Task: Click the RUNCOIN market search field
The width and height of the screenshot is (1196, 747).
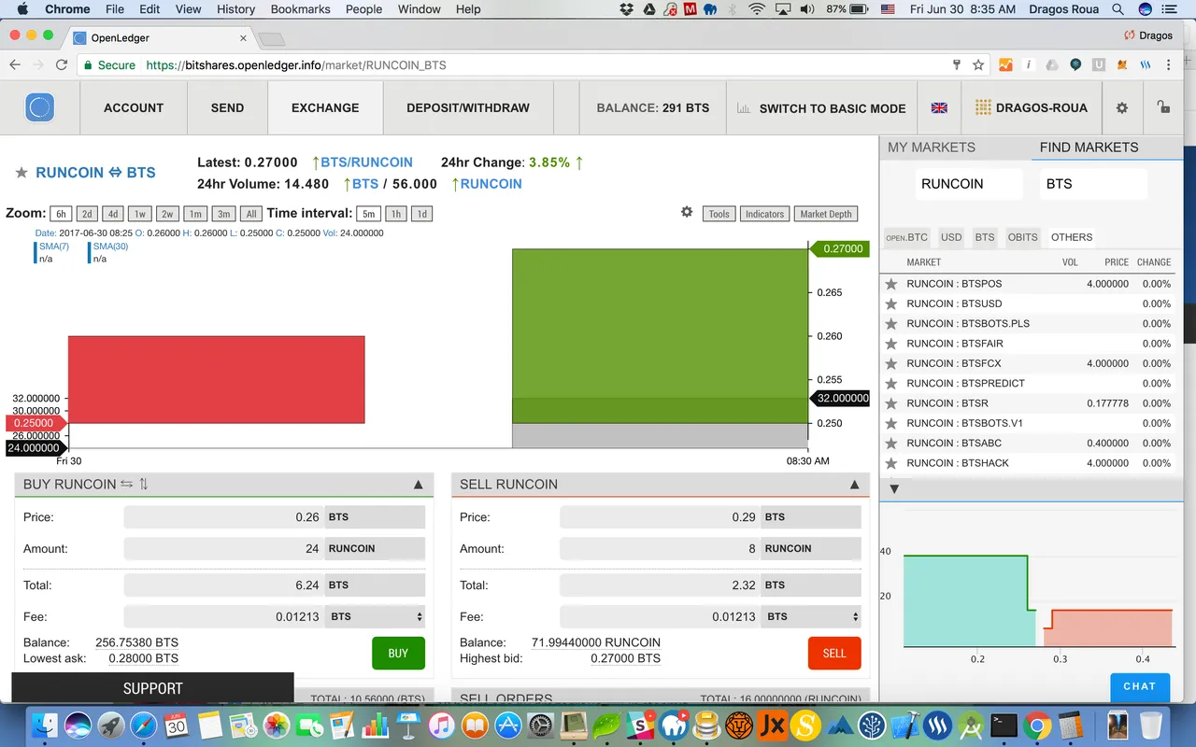Action: 969,184
